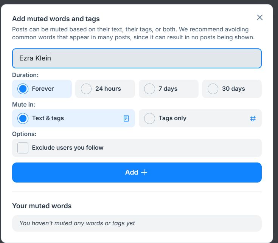This screenshot has width=278, height=243.
Task: Close the muted words dialog
Action: 260,17
